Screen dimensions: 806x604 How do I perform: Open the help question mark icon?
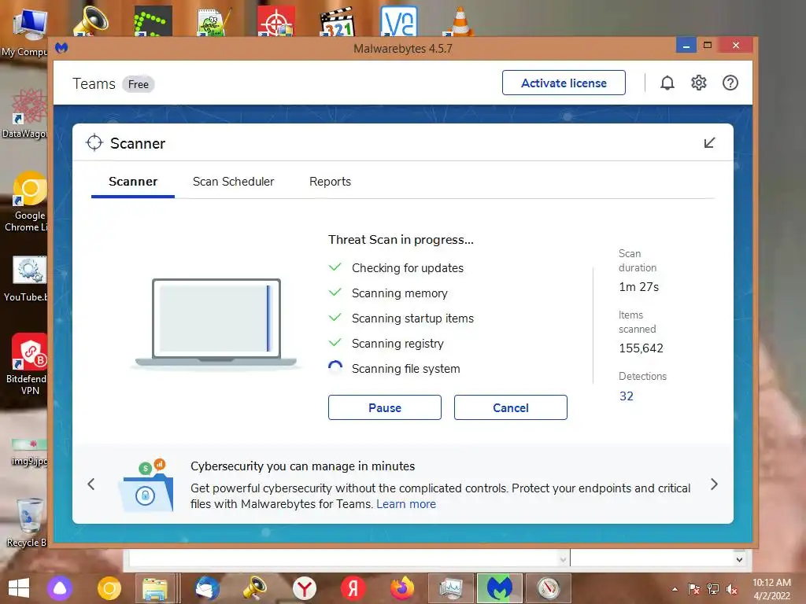tap(730, 83)
